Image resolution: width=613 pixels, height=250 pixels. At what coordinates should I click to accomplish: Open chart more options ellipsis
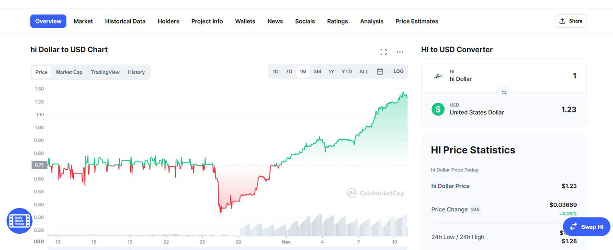400,52
